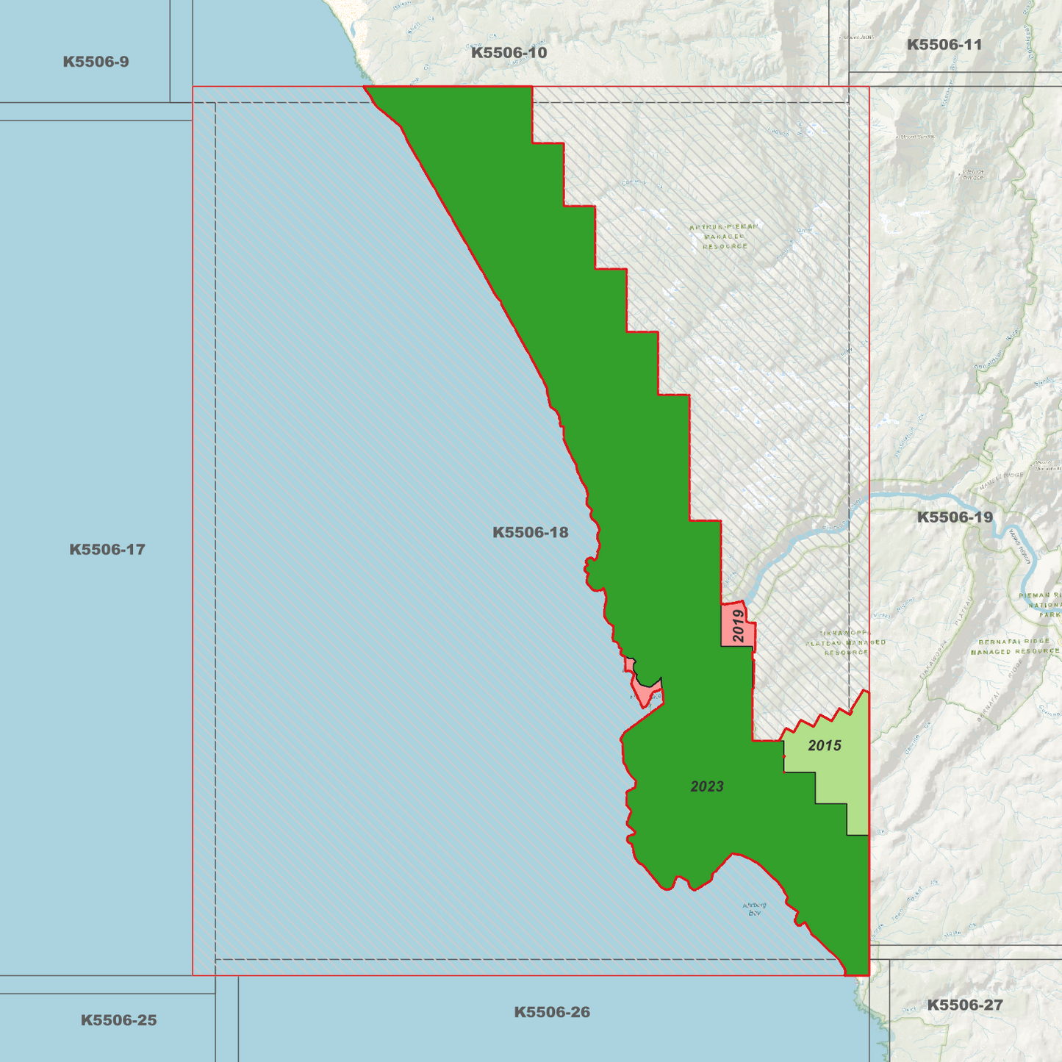1062x1062 pixels.
Task: Click the Tikkawoppa Plateau Managed Resource label
Action: (845, 642)
